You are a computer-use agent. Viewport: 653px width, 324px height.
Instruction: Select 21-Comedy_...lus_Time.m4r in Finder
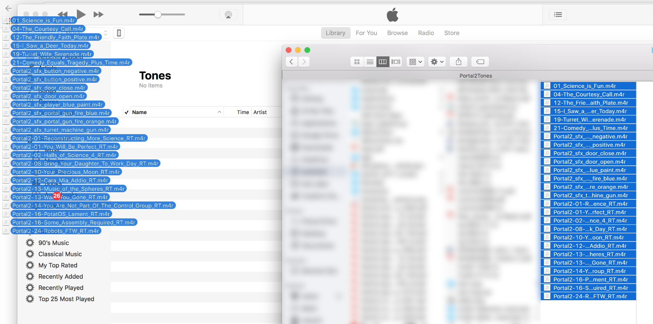pyautogui.click(x=588, y=128)
